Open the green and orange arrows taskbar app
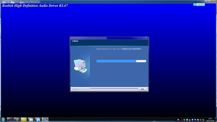This screenshot has width=217, height=122. (17, 120)
